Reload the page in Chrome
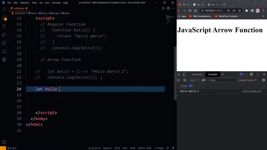Viewport: 267px width, 150px height. point(190,10)
